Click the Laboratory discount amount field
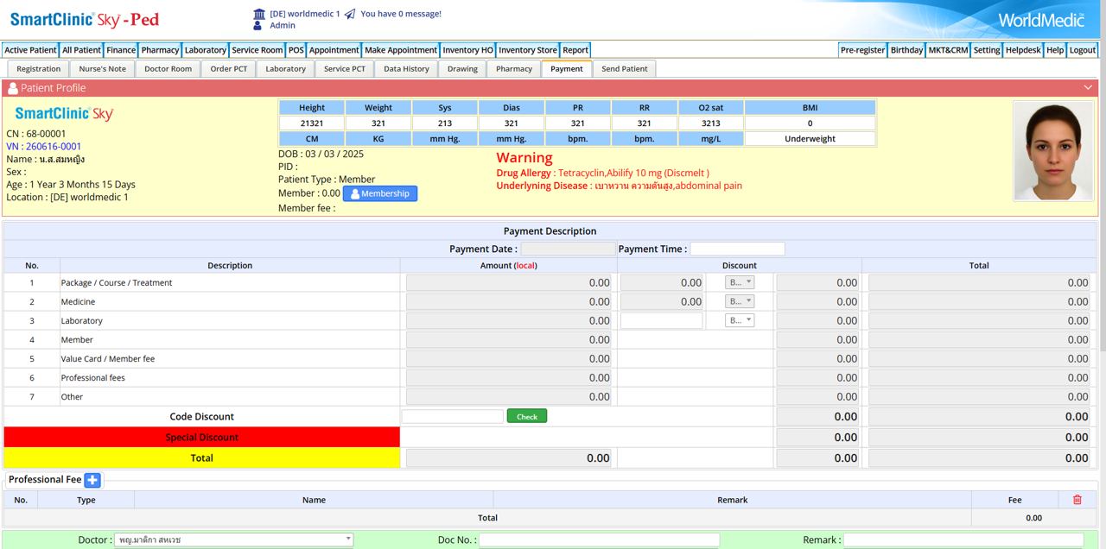 [662, 320]
